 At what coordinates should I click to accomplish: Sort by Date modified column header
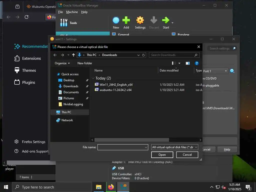[x=169, y=70]
